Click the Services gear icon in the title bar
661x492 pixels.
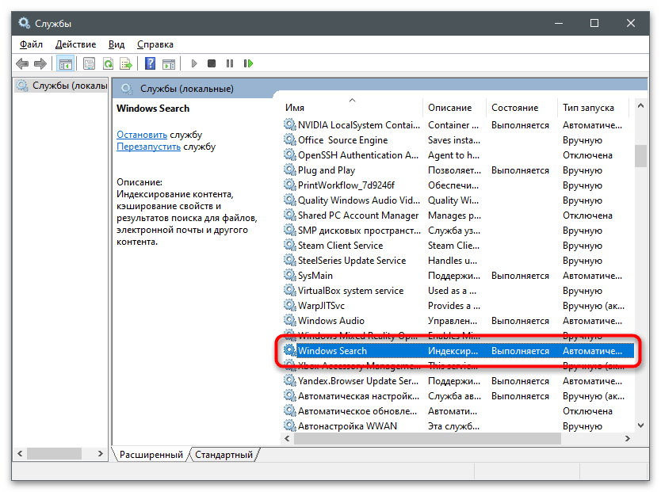click(x=24, y=23)
